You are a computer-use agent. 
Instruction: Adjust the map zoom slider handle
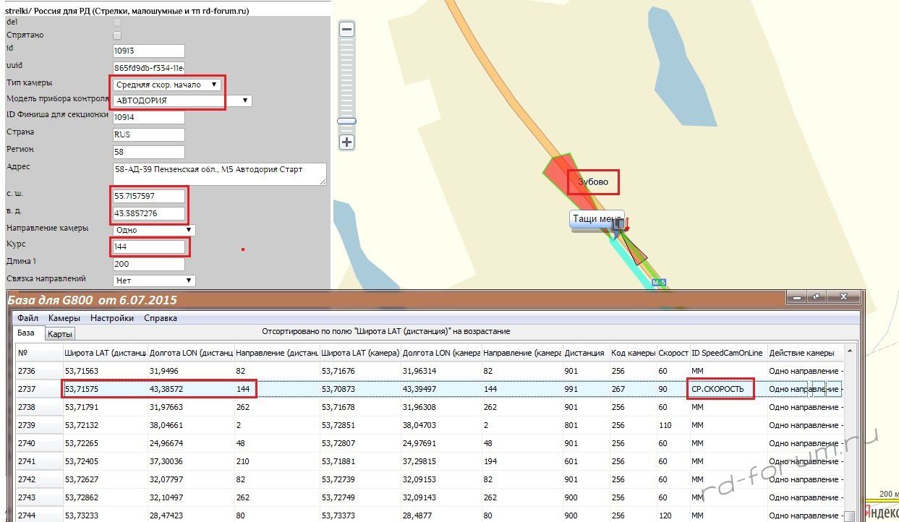click(x=346, y=121)
